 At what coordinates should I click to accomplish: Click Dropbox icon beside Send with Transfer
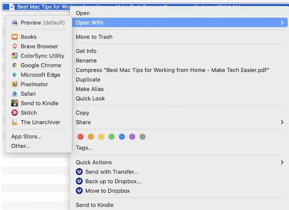click(79, 172)
